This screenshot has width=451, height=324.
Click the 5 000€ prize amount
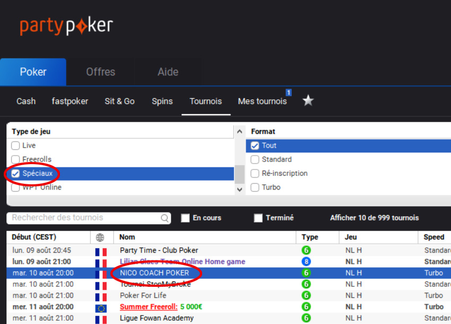click(191, 306)
